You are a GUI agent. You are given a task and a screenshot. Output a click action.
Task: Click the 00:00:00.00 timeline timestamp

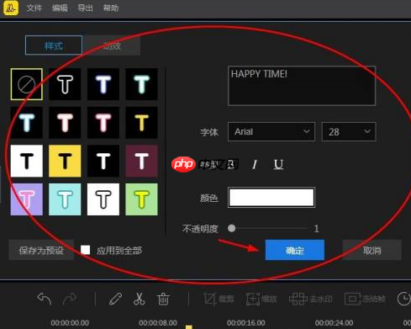pos(70,323)
